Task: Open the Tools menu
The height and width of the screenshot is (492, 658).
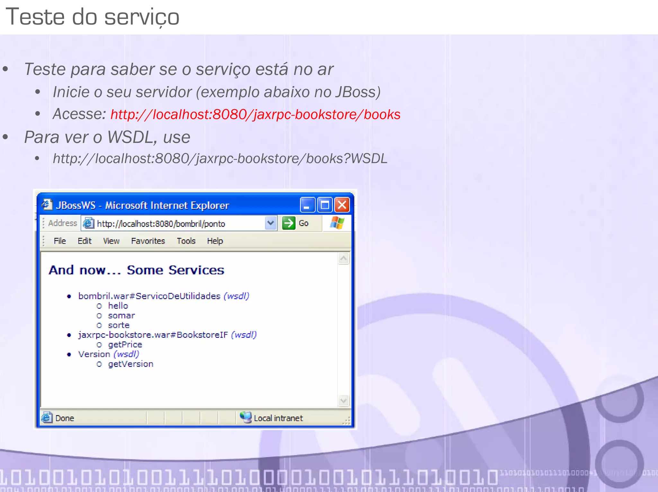Action: (x=186, y=241)
